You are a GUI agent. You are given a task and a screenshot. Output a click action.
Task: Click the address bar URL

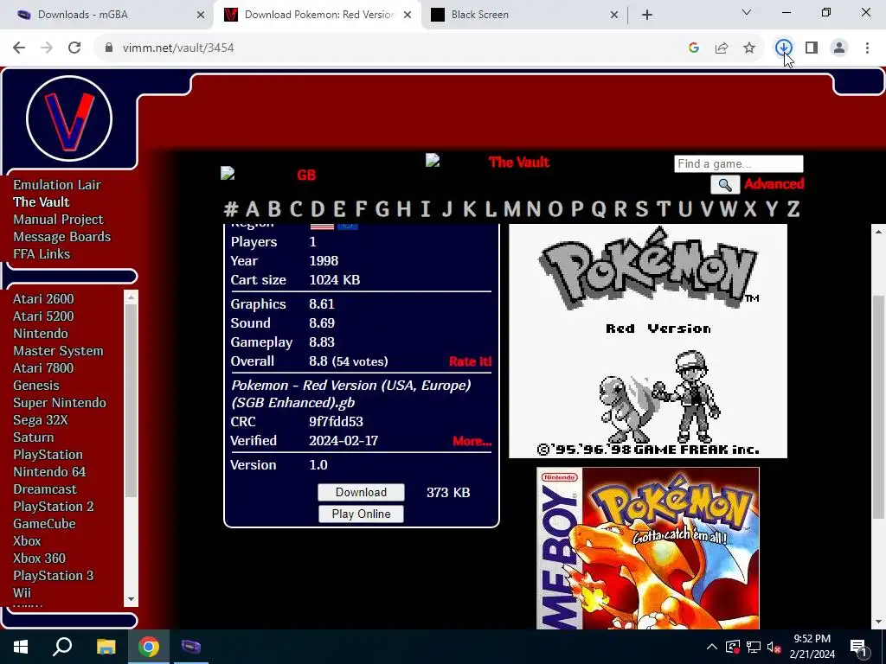pos(178,48)
